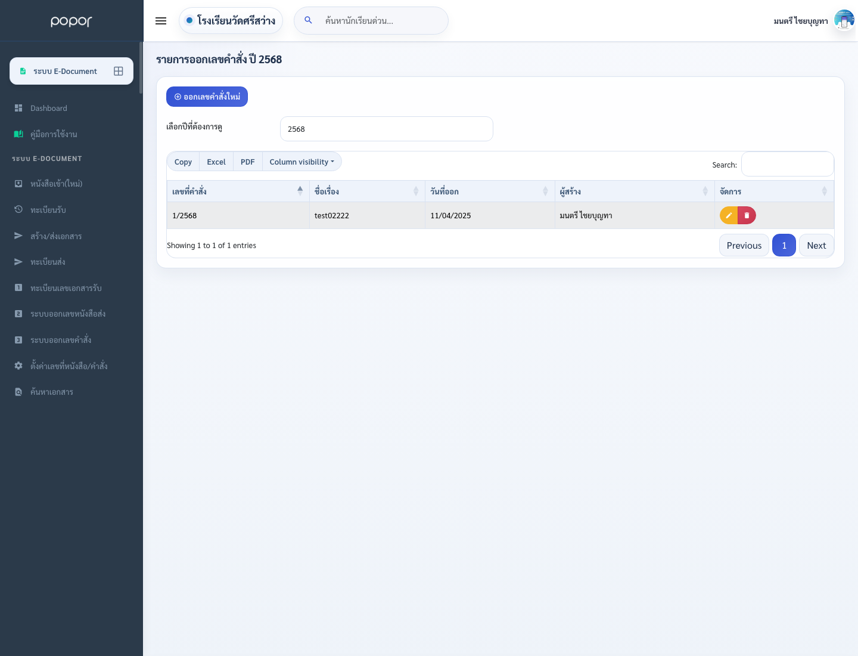Sort the table by วันที่ออก column
The image size is (858, 656).
click(490, 191)
